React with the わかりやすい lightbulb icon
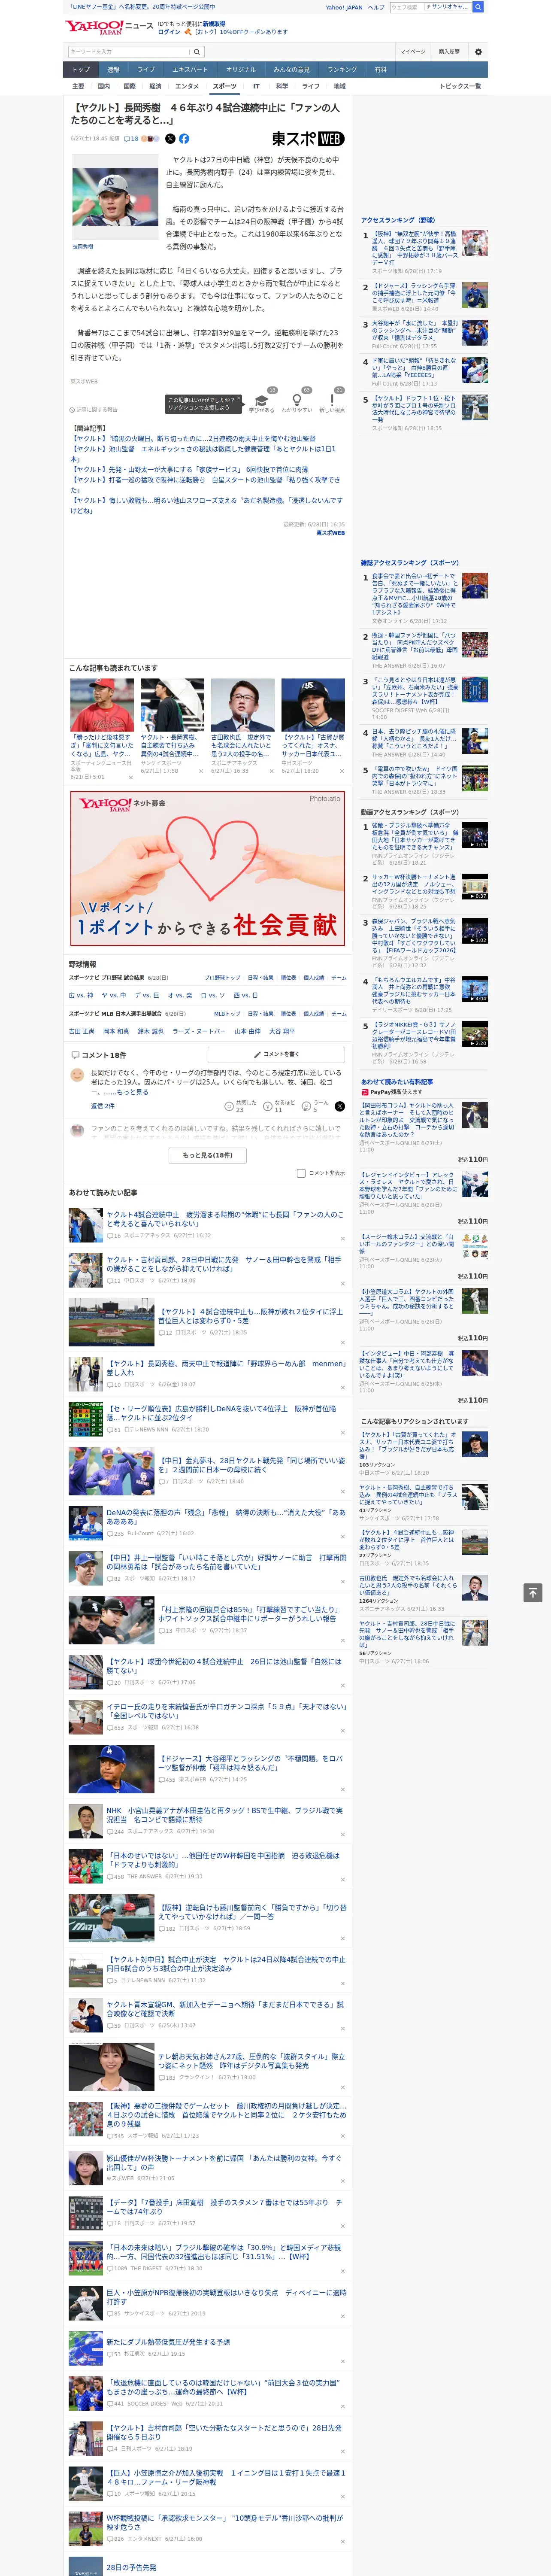This screenshot has width=551, height=2576. tap(297, 401)
